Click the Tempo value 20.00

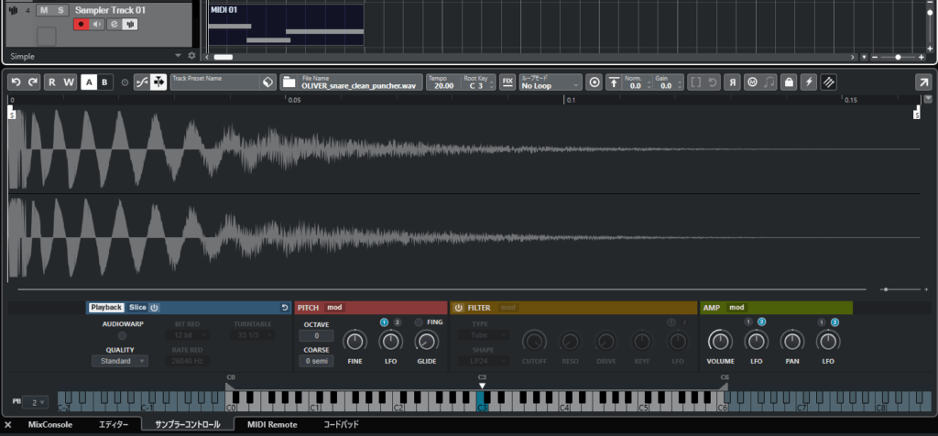(x=443, y=85)
